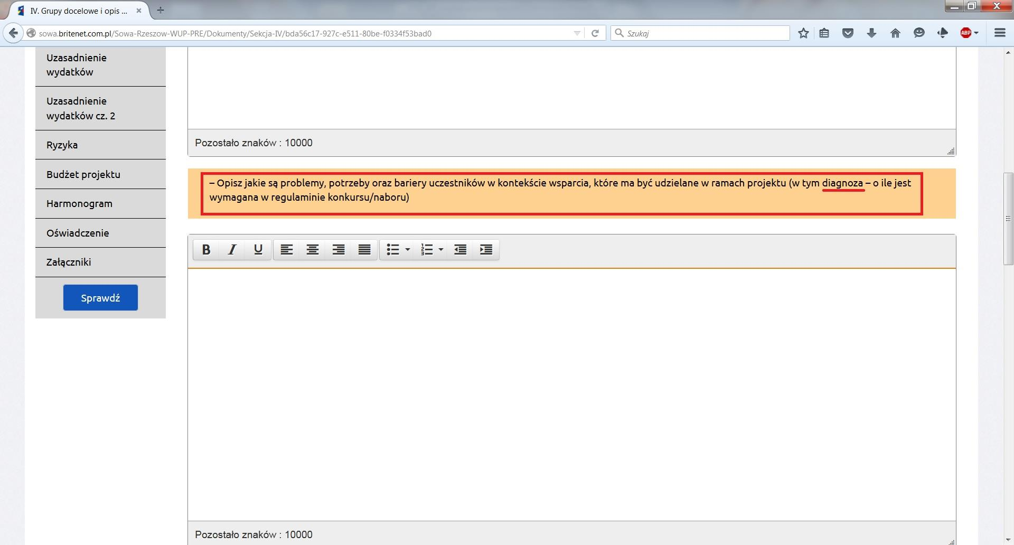Click into the upper editor text area

(572, 88)
